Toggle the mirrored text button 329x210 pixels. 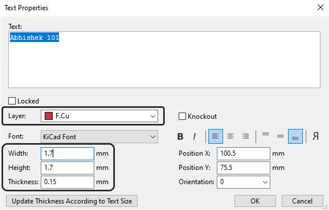315,136
